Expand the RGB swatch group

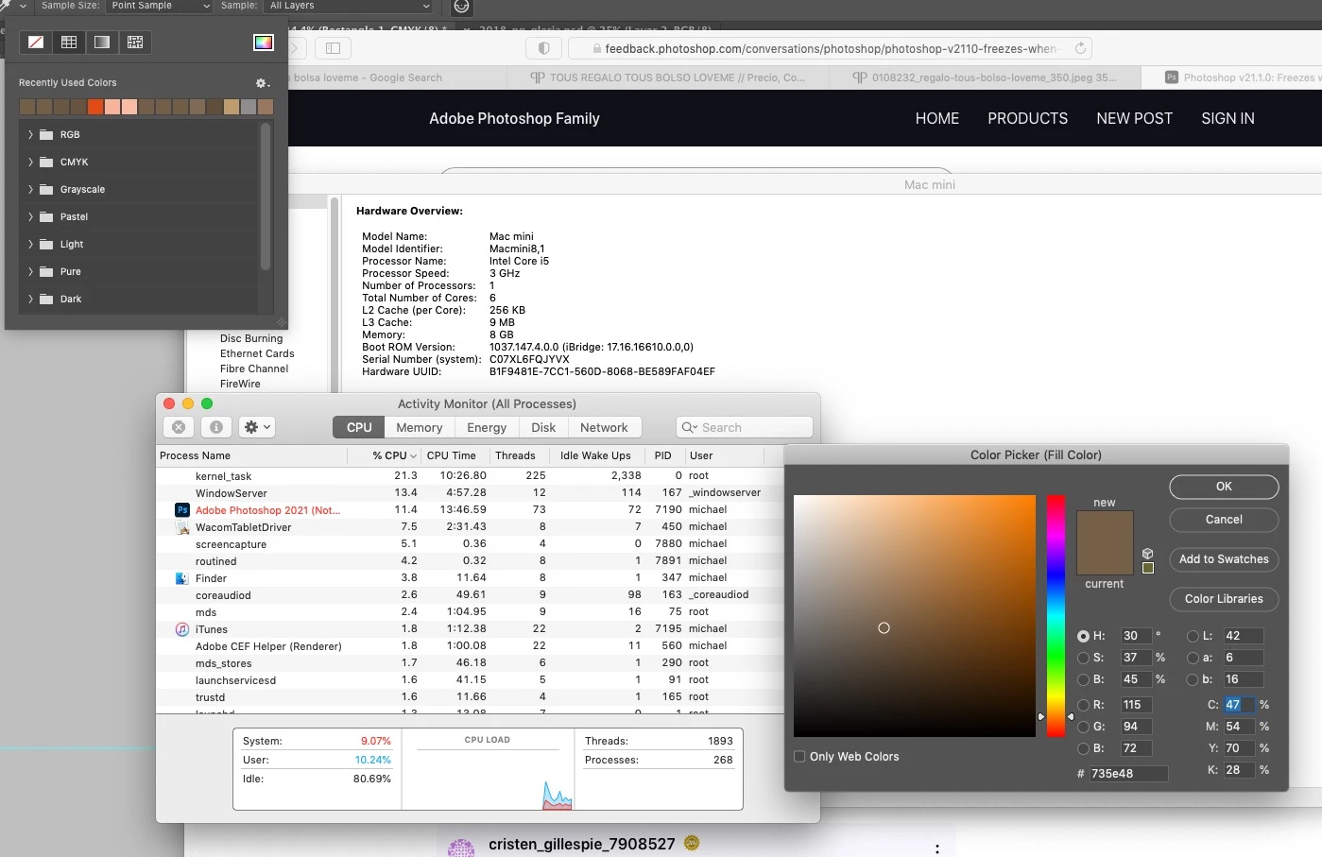tap(30, 135)
